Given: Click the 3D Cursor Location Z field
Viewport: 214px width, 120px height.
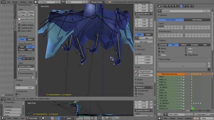Looking at the screenshot, I should coord(144,63).
